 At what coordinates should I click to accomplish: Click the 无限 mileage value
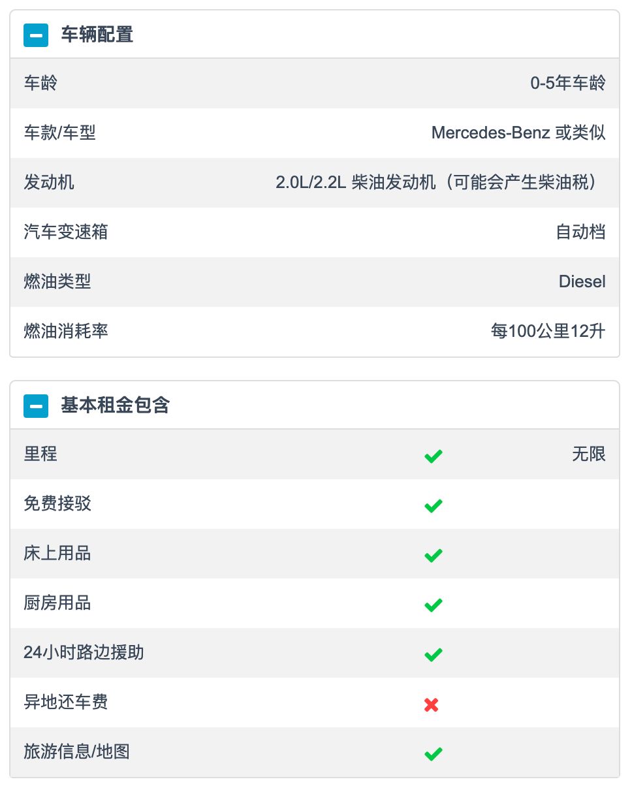pyautogui.click(x=589, y=454)
